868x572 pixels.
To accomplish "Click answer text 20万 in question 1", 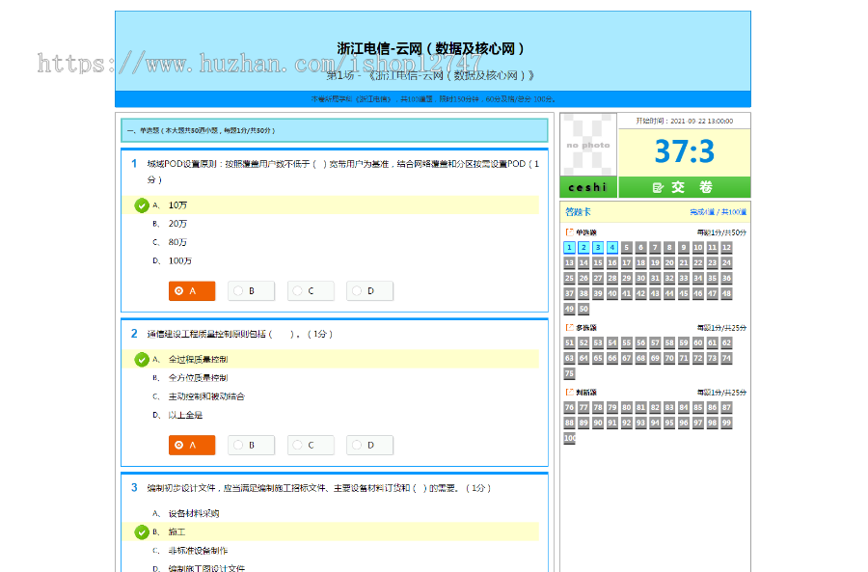I will pyautogui.click(x=177, y=224).
